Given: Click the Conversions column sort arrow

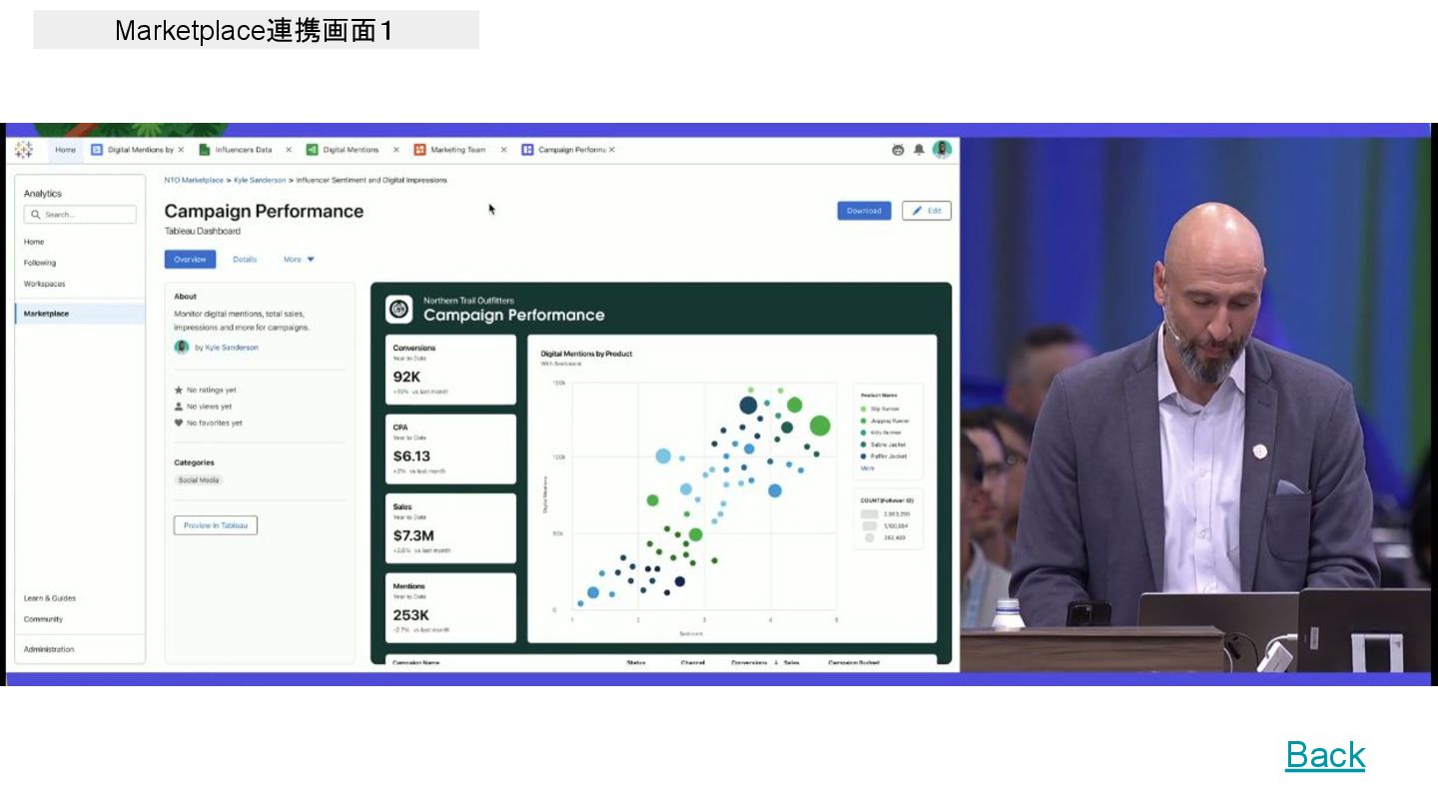Looking at the screenshot, I should 775,663.
